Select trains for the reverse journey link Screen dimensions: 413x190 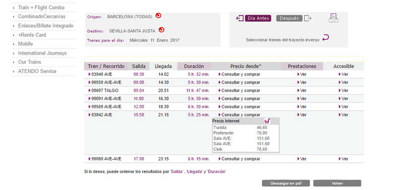pyautogui.click(x=283, y=40)
